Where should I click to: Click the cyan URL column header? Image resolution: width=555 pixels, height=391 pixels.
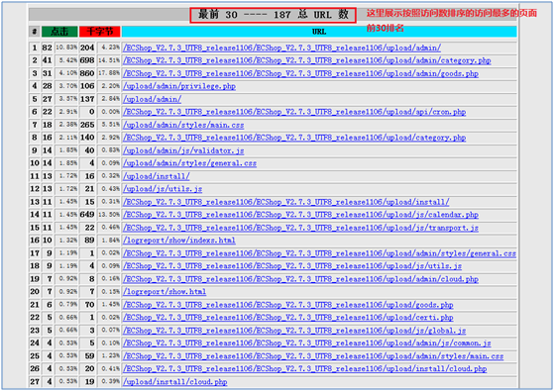tap(319, 32)
